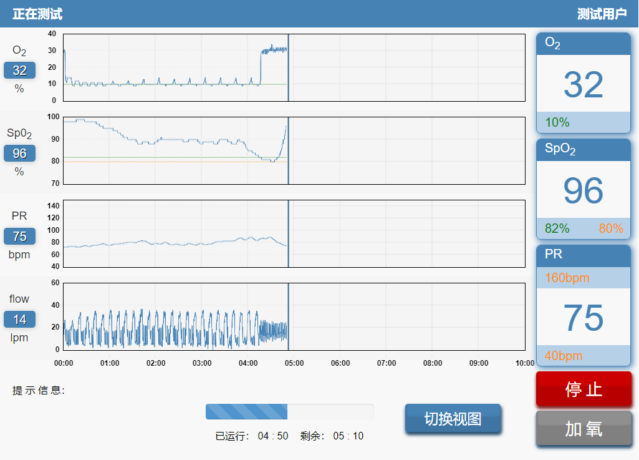
Task: Click the PR 40bpm lower limit
Action: (x=564, y=356)
